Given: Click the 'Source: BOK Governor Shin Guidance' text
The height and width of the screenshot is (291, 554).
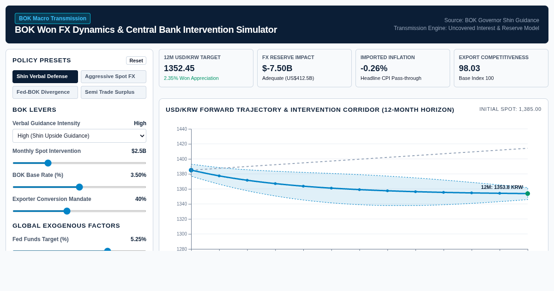Looking at the screenshot, I should (x=492, y=20).
